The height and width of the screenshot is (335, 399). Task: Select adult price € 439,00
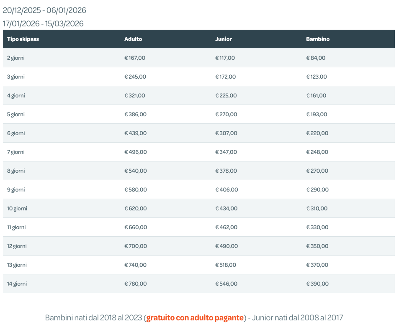click(x=135, y=133)
